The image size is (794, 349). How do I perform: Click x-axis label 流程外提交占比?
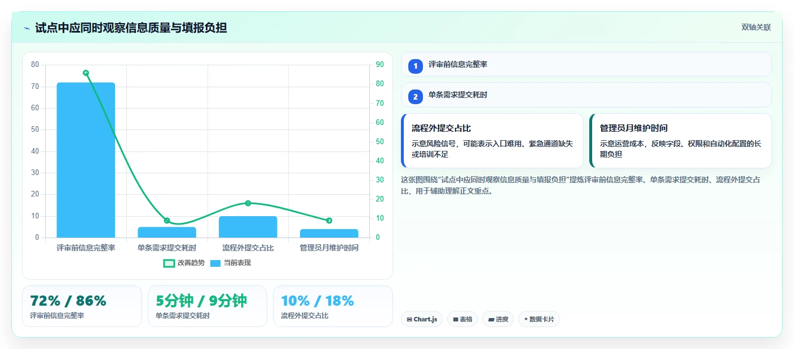(248, 248)
